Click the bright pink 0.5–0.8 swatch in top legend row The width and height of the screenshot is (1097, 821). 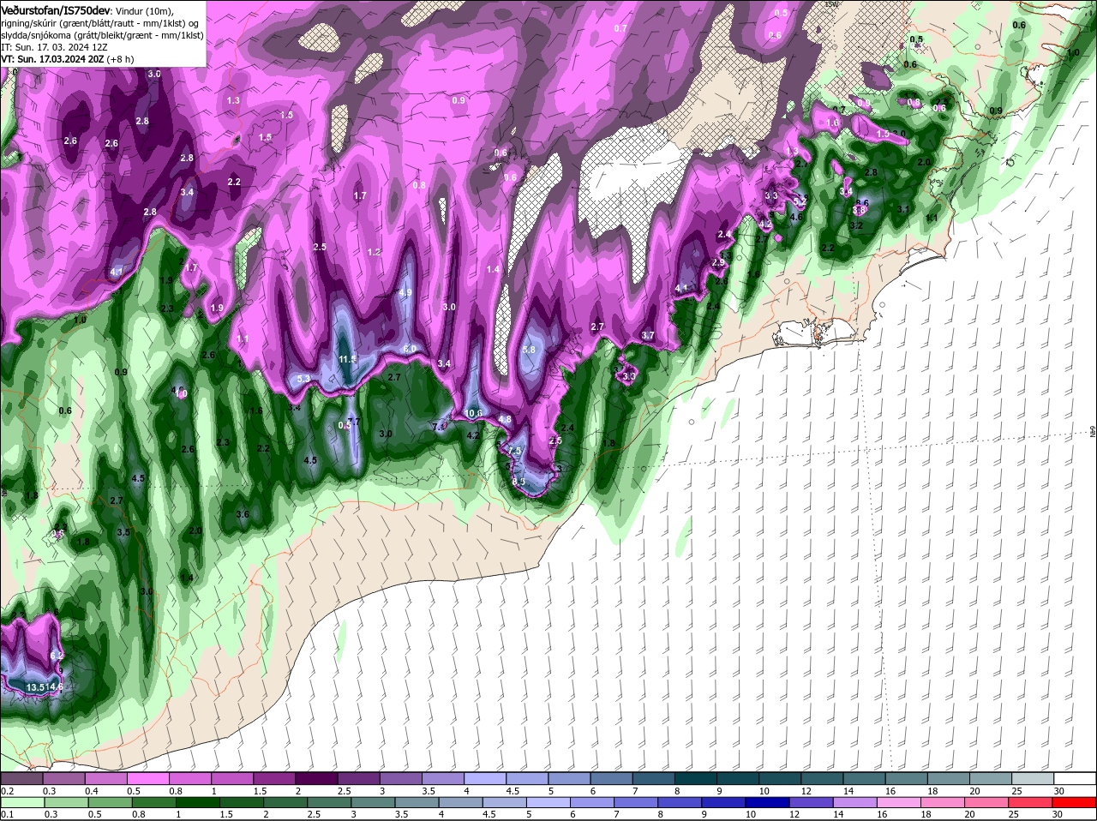147,779
